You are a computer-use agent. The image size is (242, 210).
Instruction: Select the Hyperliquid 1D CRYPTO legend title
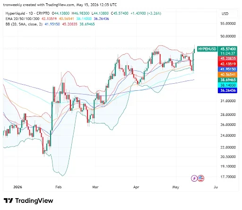27,13
